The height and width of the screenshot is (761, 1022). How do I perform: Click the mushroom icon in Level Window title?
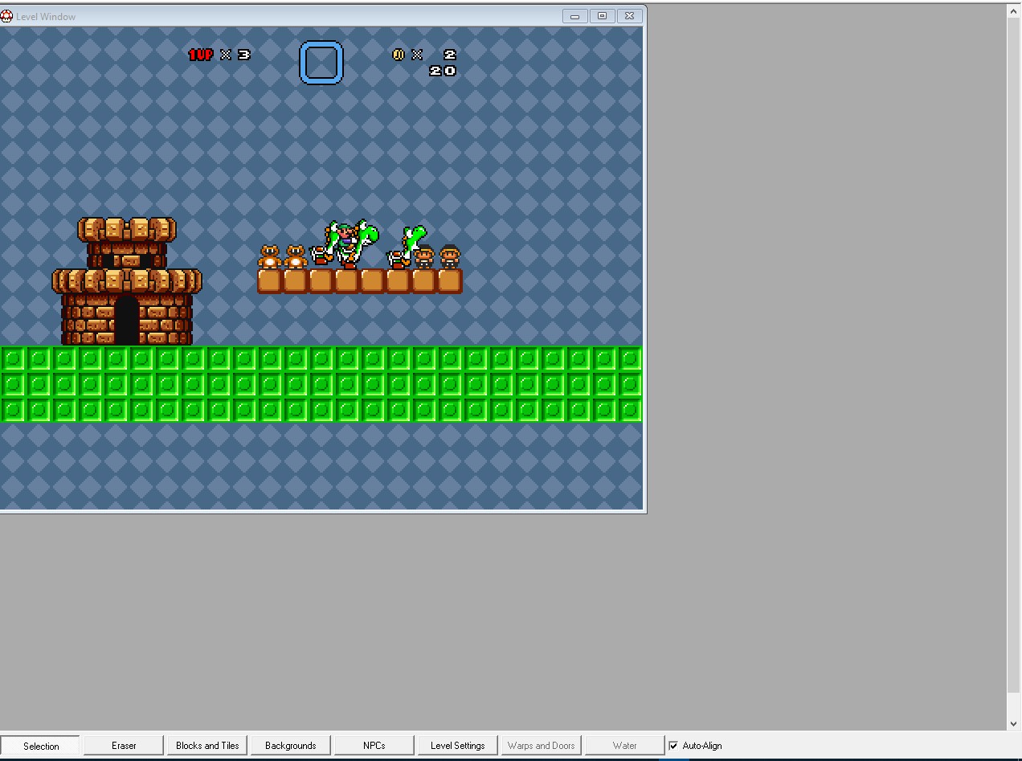[x=7, y=16]
